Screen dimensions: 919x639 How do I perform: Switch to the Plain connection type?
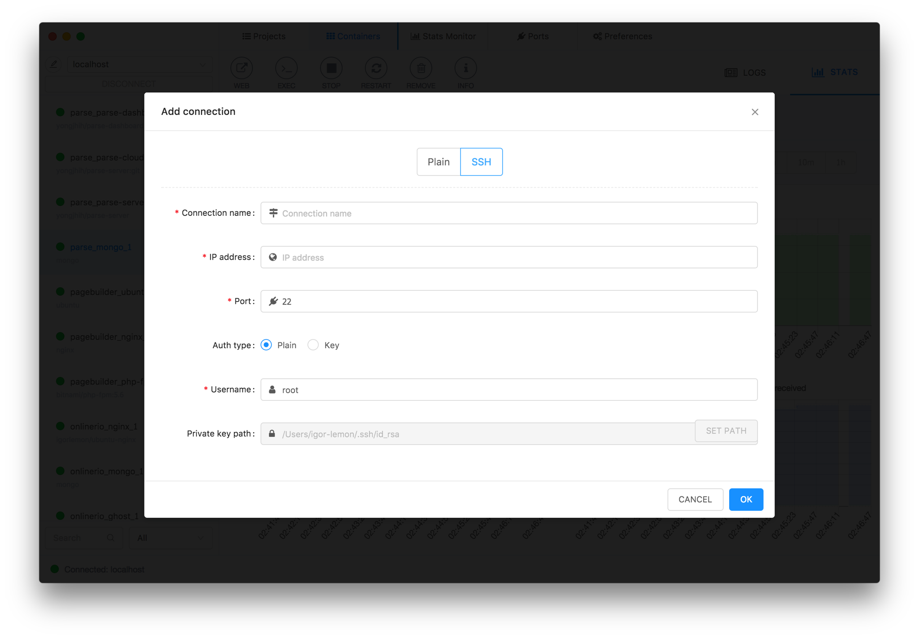coord(438,162)
